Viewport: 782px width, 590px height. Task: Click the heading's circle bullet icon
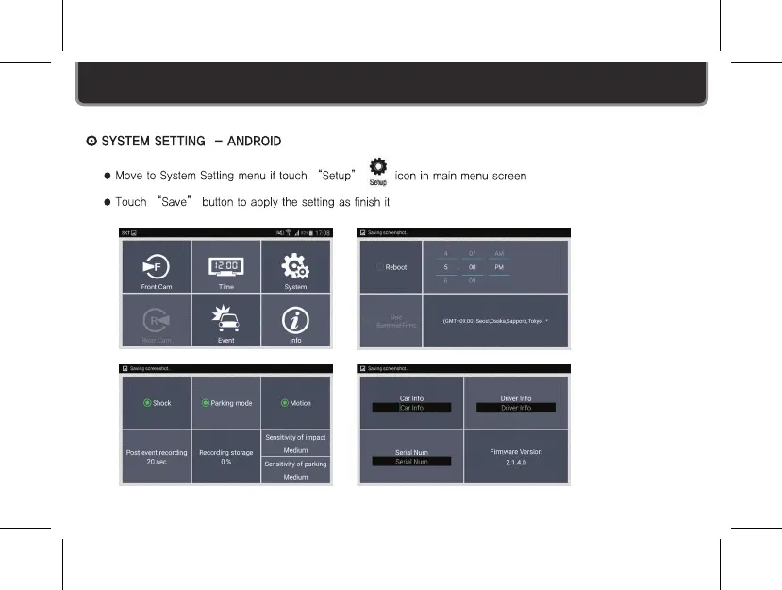(x=92, y=141)
